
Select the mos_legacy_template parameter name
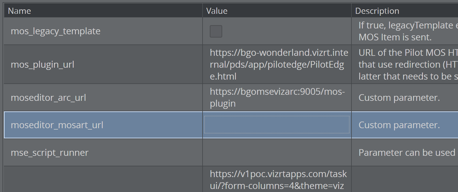click(56, 31)
